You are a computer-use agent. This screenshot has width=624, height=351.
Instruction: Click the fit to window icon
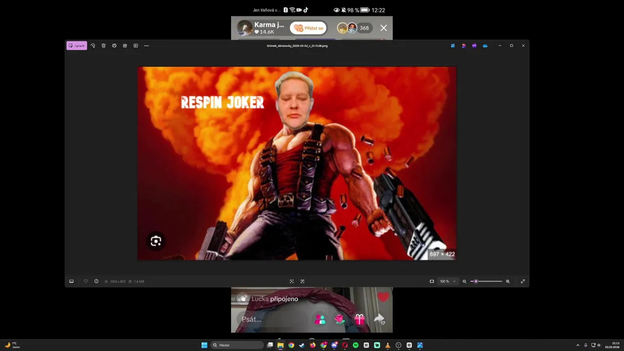tap(432, 281)
